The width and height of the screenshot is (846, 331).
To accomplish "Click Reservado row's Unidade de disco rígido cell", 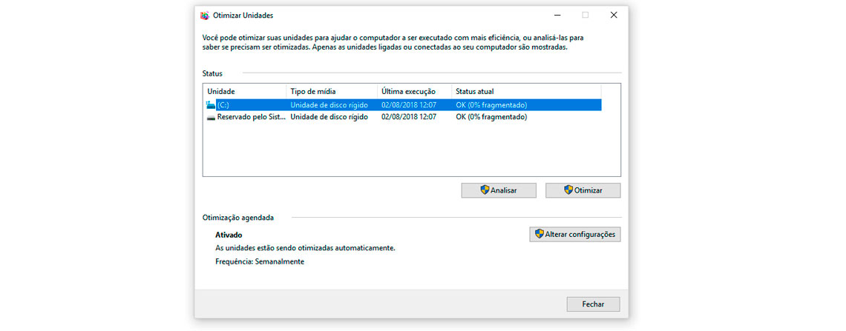I will point(329,117).
